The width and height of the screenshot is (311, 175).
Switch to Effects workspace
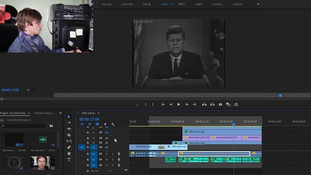(x=181, y=4)
